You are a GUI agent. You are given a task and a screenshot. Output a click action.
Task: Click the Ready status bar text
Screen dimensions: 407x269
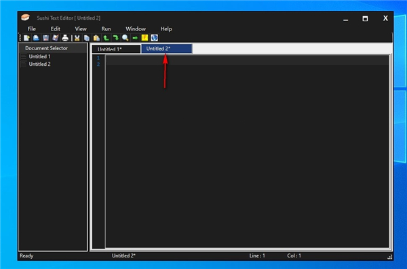pyautogui.click(x=26, y=255)
